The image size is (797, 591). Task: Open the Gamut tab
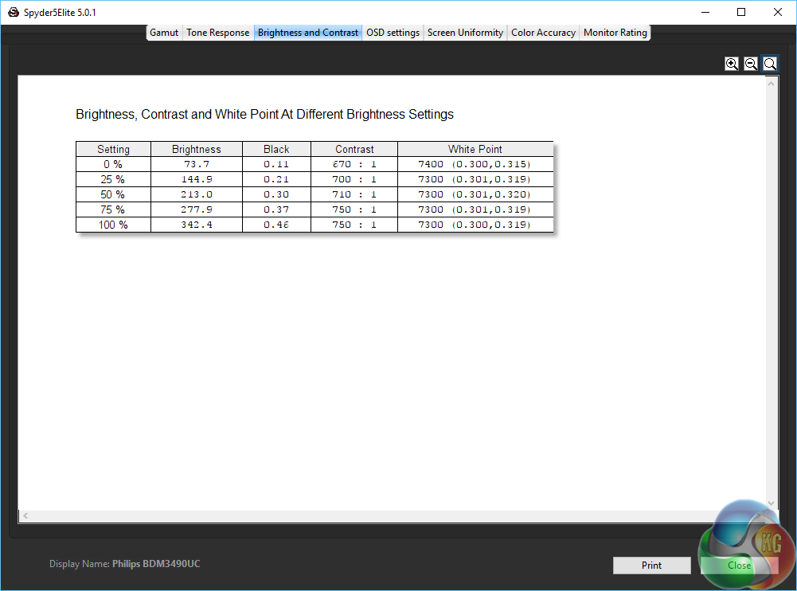click(x=164, y=33)
